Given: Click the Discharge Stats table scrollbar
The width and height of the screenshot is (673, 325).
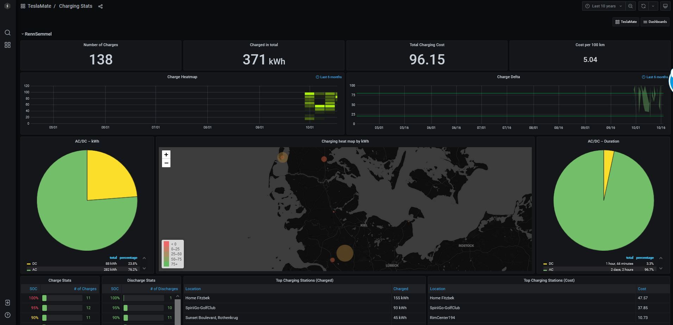Looking at the screenshot, I should [x=177, y=312].
